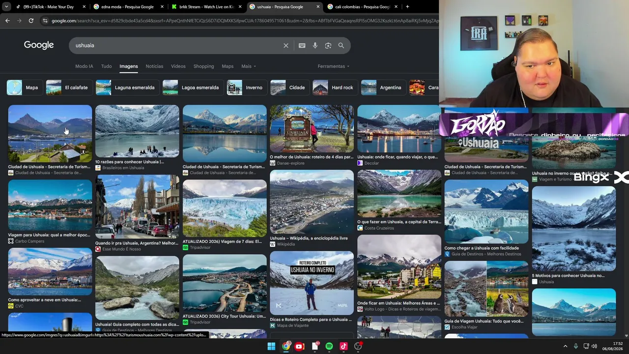Open the on-screen keyboard input tool

pyautogui.click(x=302, y=46)
